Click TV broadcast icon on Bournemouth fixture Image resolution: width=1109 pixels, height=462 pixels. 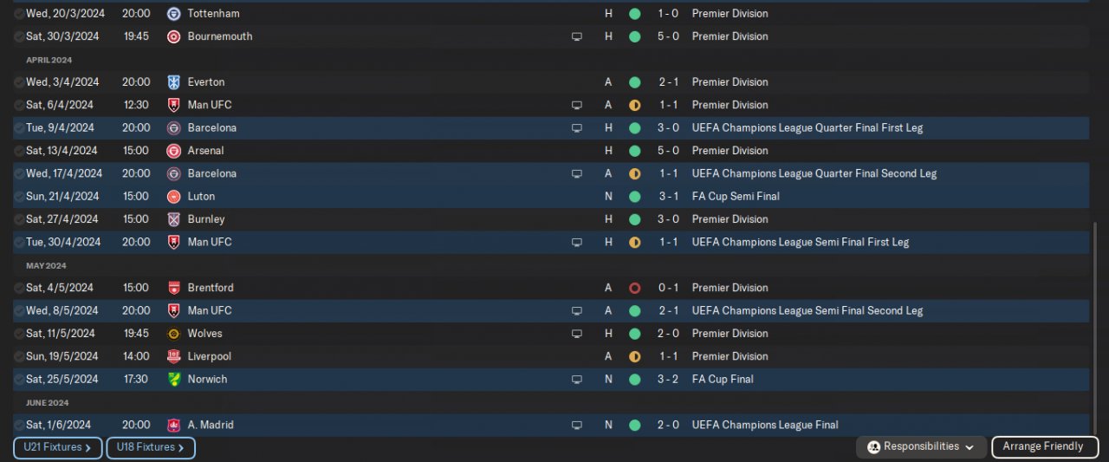click(x=577, y=36)
